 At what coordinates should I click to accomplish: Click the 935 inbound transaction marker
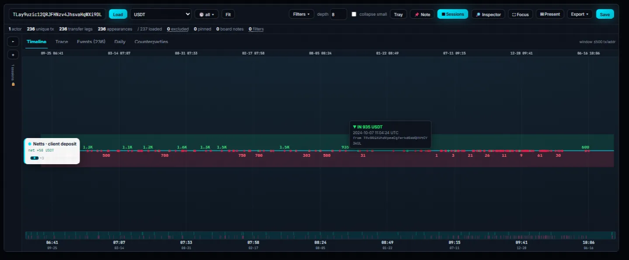coord(345,147)
